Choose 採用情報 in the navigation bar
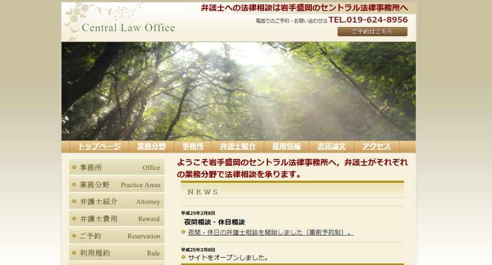 pos(286,146)
